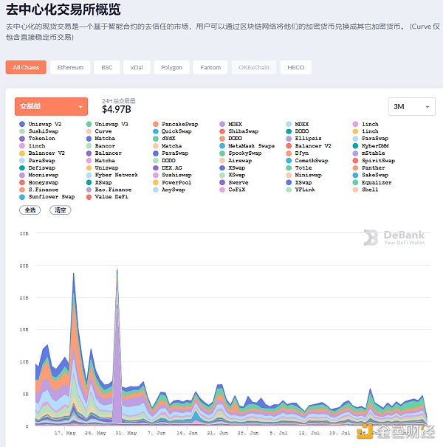Click the MetaMask Swaps legend dot icon
The image size is (443, 447).
[x=222, y=146]
